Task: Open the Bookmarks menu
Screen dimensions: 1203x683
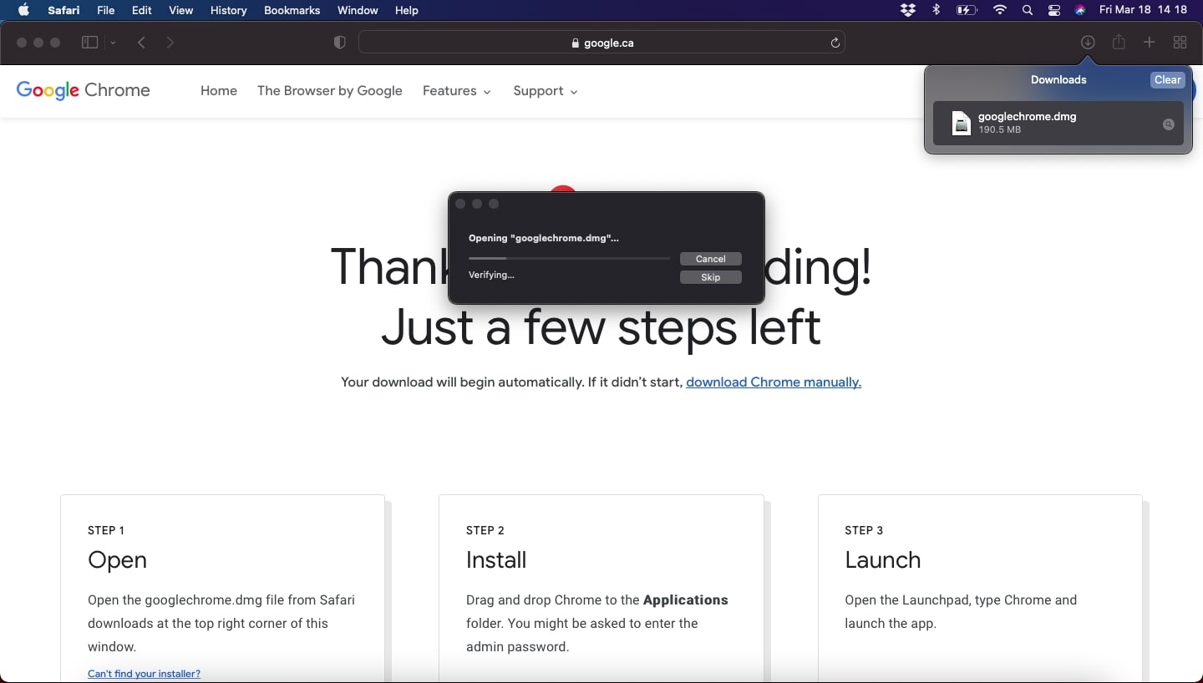Action: click(x=292, y=10)
